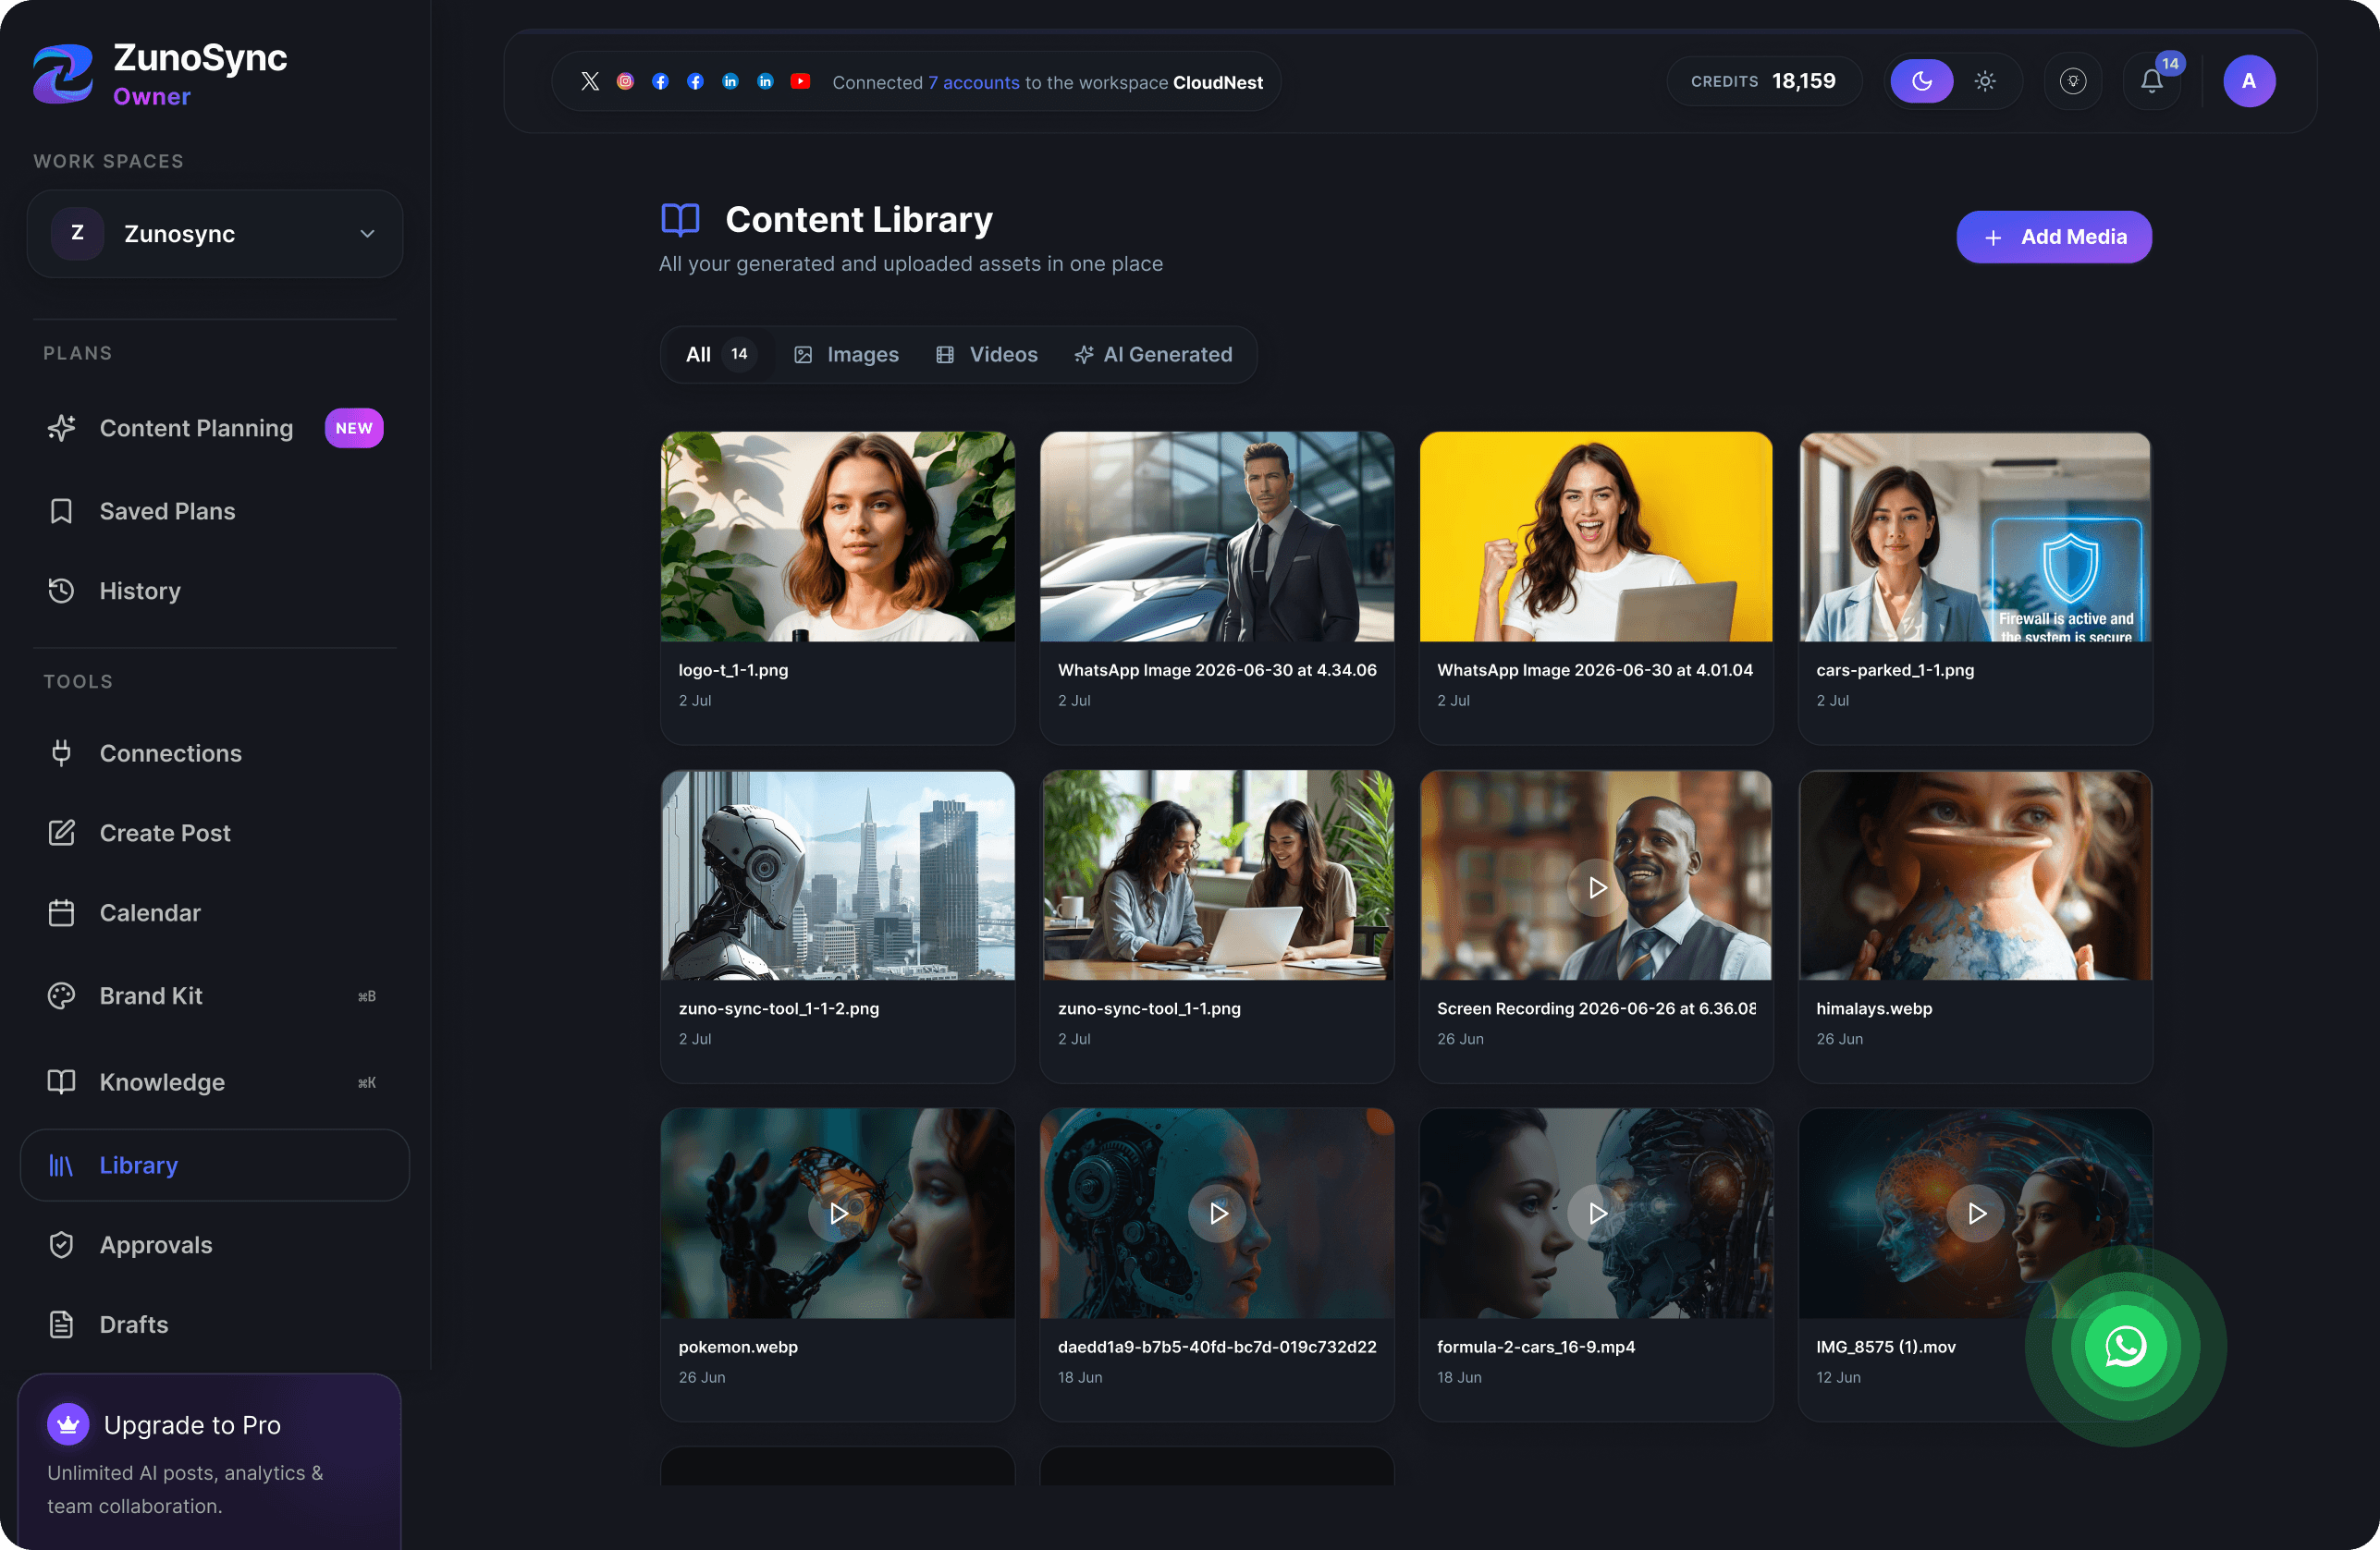2380x1550 pixels.
Task: Switch to the Images tab
Action: (846, 355)
